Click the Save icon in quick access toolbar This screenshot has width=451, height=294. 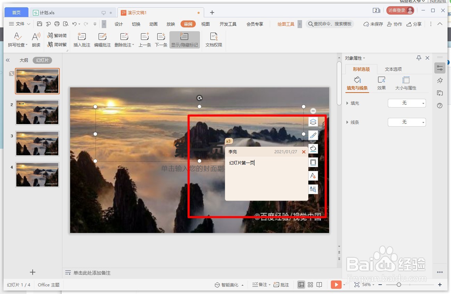coord(40,24)
